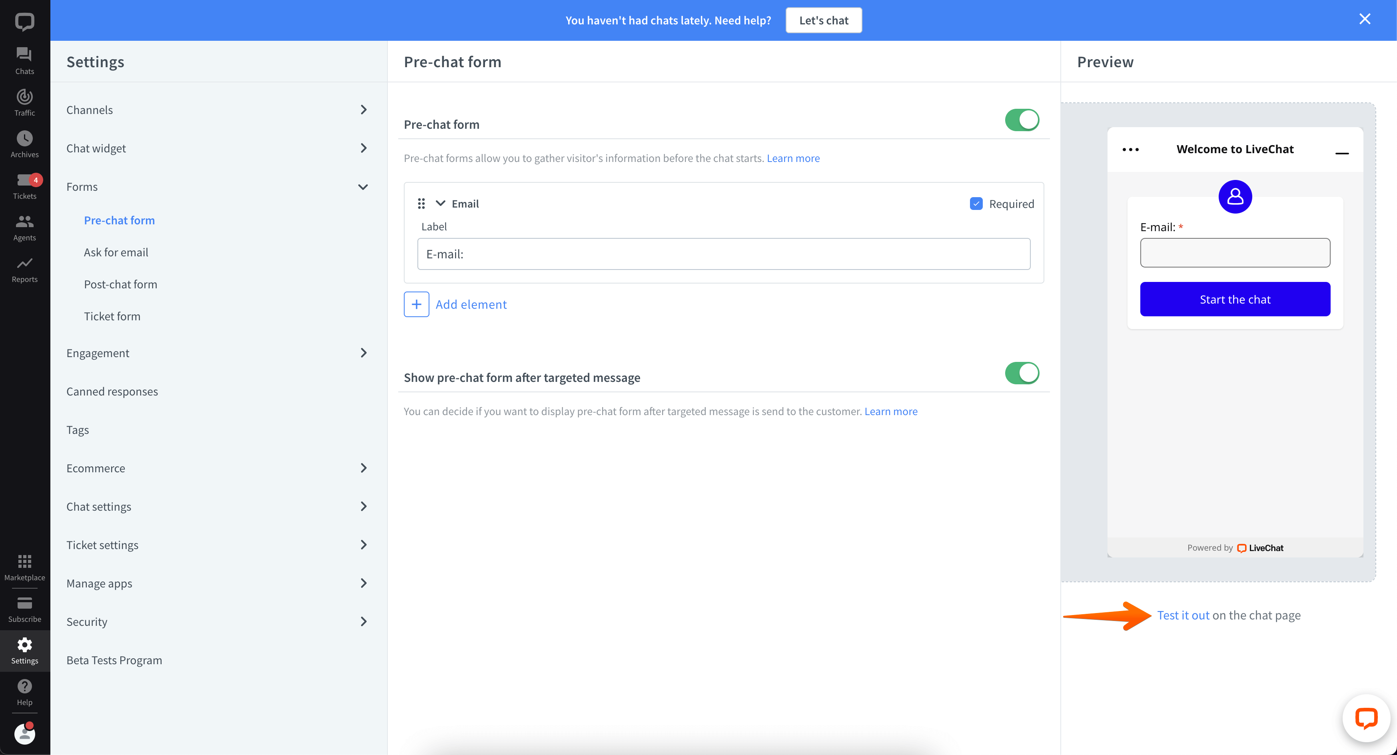Image resolution: width=1397 pixels, height=755 pixels.
Task: Click the preview E-mail text field
Action: pyautogui.click(x=1235, y=252)
